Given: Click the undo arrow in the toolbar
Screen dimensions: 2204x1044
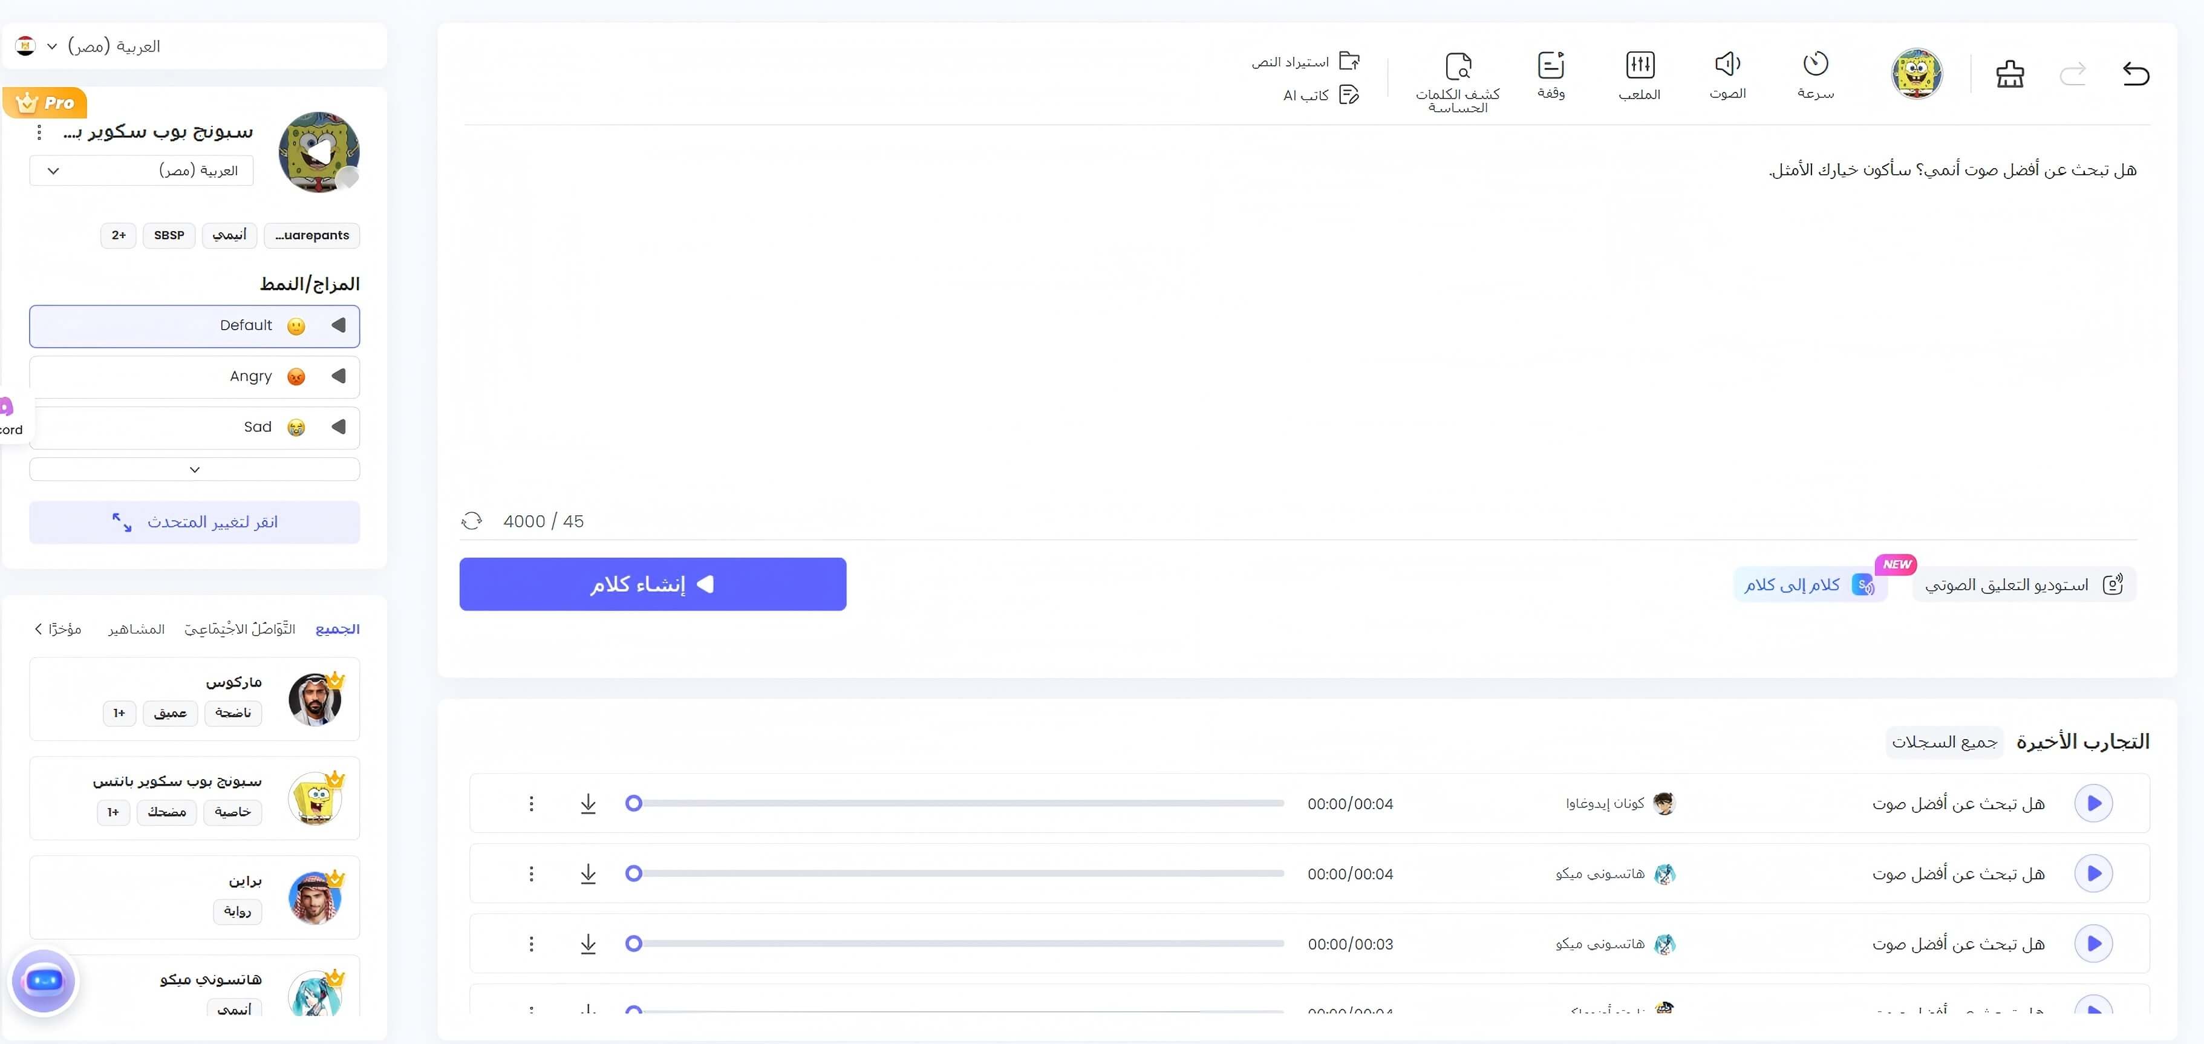Looking at the screenshot, I should [x=2136, y=74].
